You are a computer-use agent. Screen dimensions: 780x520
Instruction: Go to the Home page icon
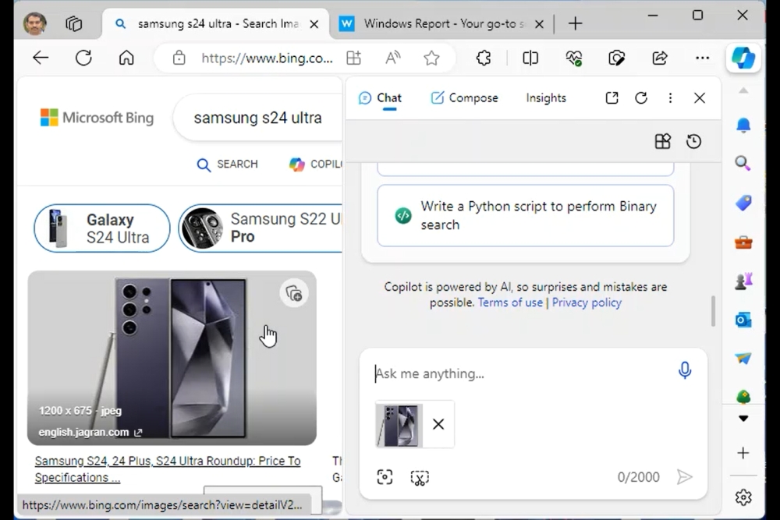coord(126,58)
